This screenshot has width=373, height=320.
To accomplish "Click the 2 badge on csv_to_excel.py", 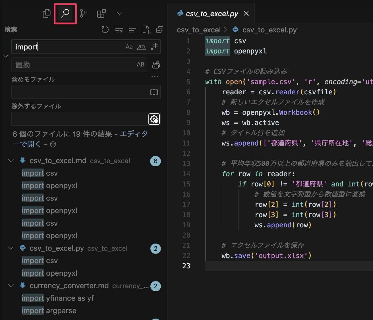I will pyautogui.click(x=156, y=249).
